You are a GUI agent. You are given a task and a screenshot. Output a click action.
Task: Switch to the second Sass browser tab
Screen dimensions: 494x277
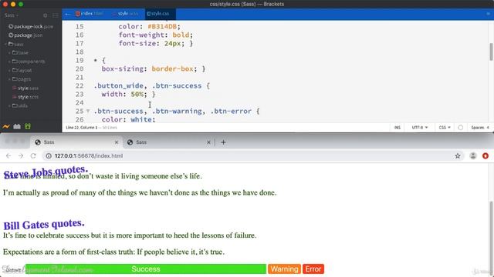(168, 142)
